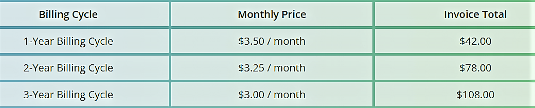Viewport: 535px width, 108px height.
Task: Click the 2-Year text in second row
Action: tap(39, 68)
